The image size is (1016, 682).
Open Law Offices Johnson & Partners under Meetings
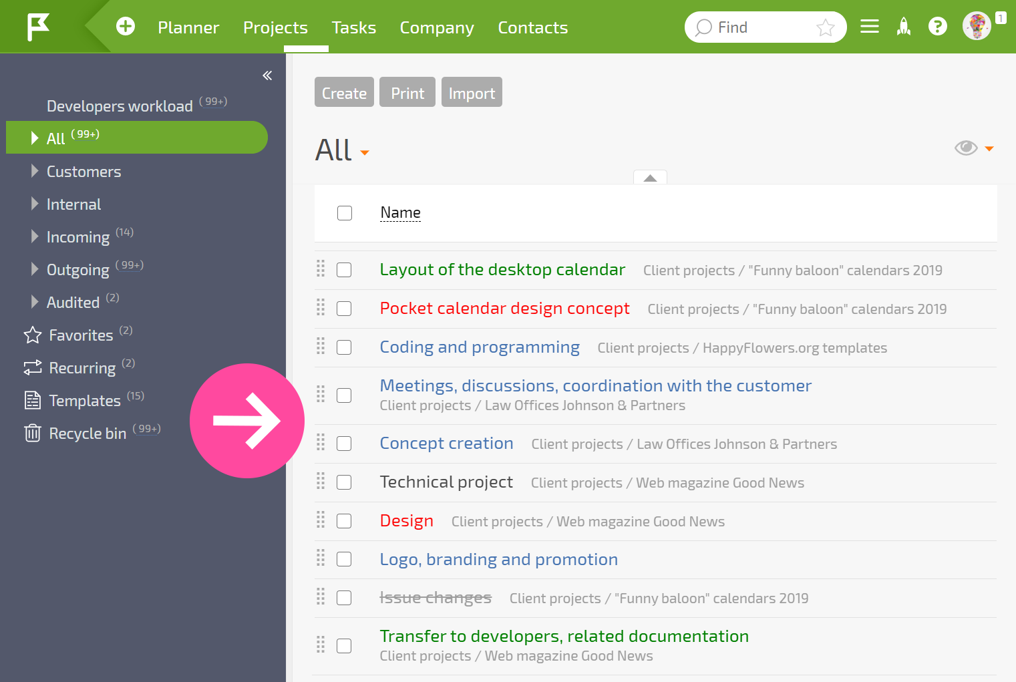point(585,405)
